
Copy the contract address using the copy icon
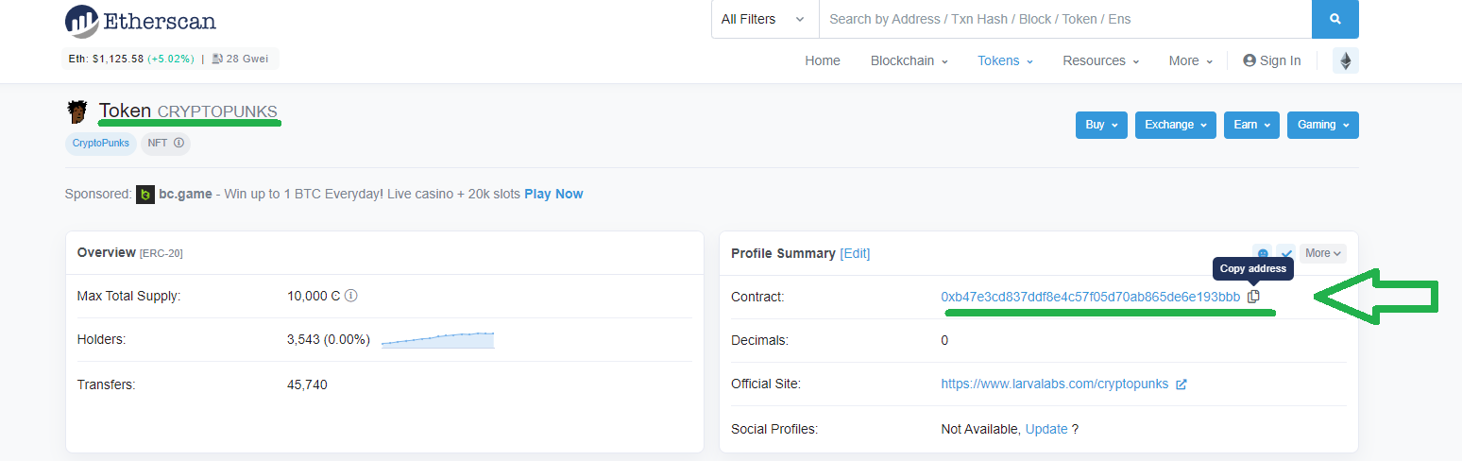(x=1253, y=297)
